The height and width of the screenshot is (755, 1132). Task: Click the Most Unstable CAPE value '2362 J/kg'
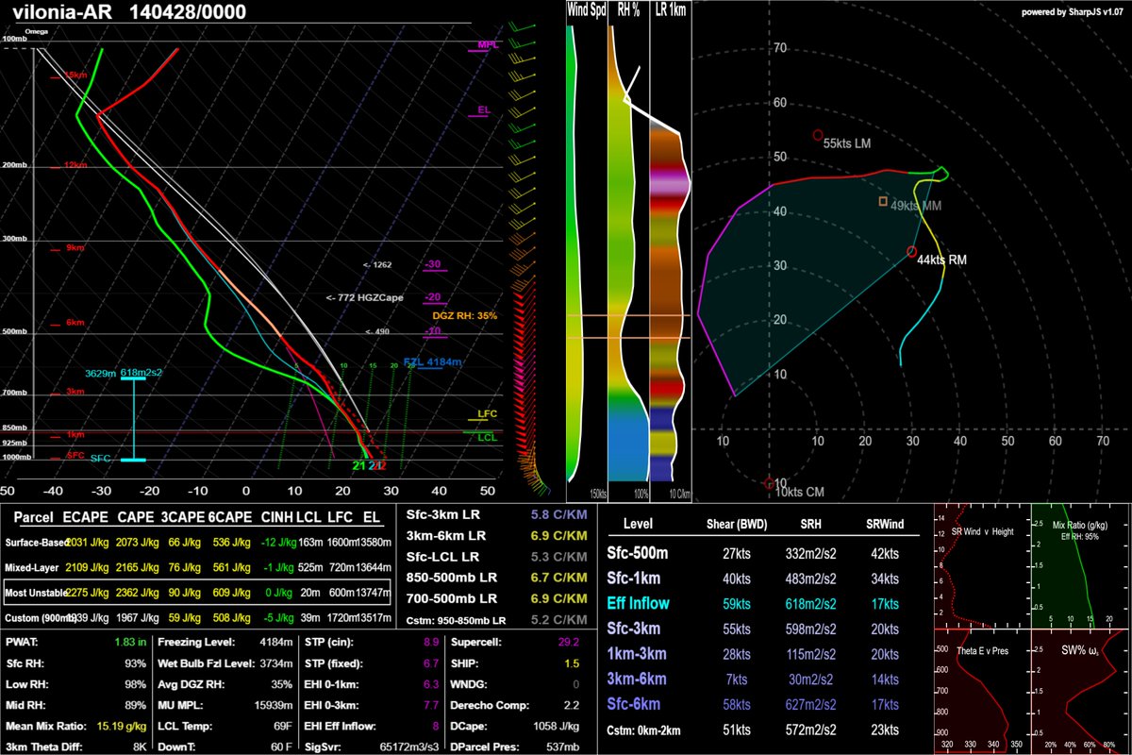click(x=135, y=595)
